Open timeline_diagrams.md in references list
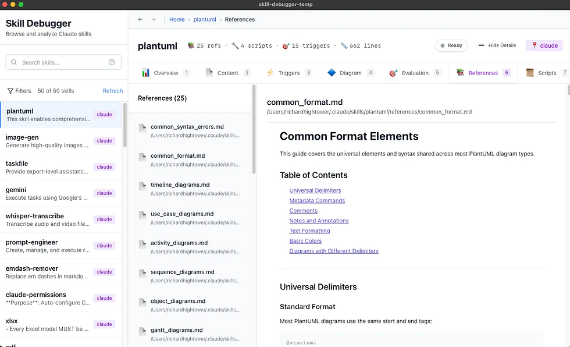The width and height of the screenshot is (570, 347). coord(180,185)
